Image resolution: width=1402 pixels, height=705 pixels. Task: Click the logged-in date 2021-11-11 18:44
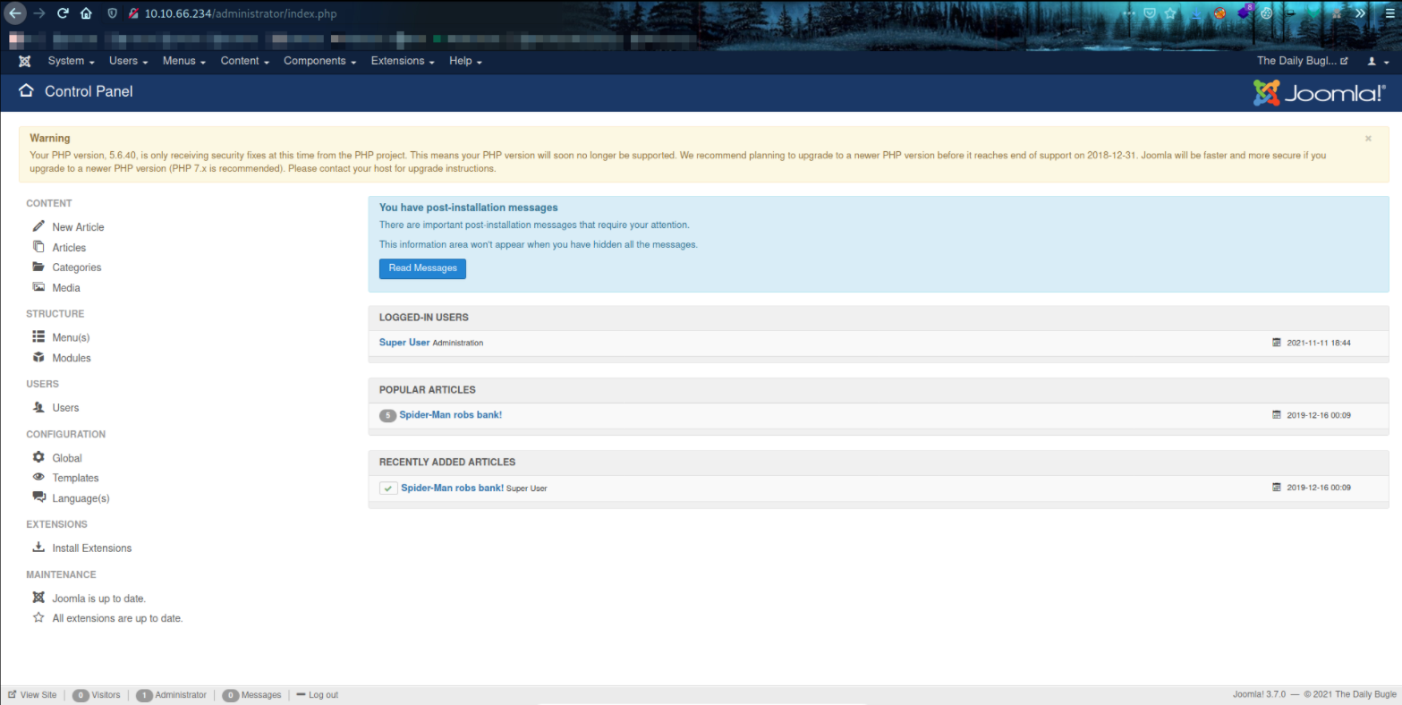point(1318,343)
